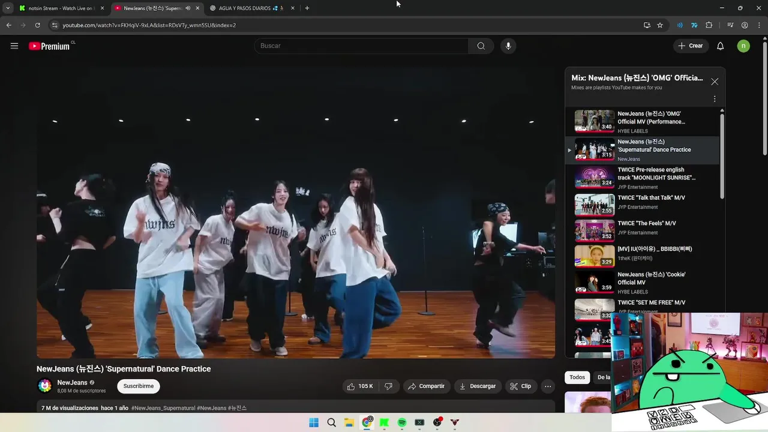Screen dimensions: 768x432
Task: Play NewJeans 'OMG' Official MV from the mix
Action: [642, 122]
